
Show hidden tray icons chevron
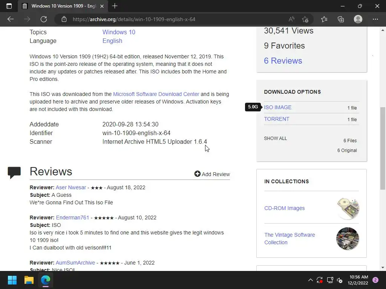(311, 280)
